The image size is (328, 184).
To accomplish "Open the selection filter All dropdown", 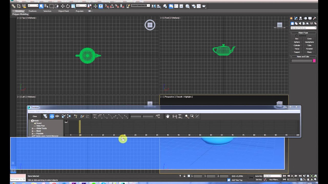I will (33, 6).
